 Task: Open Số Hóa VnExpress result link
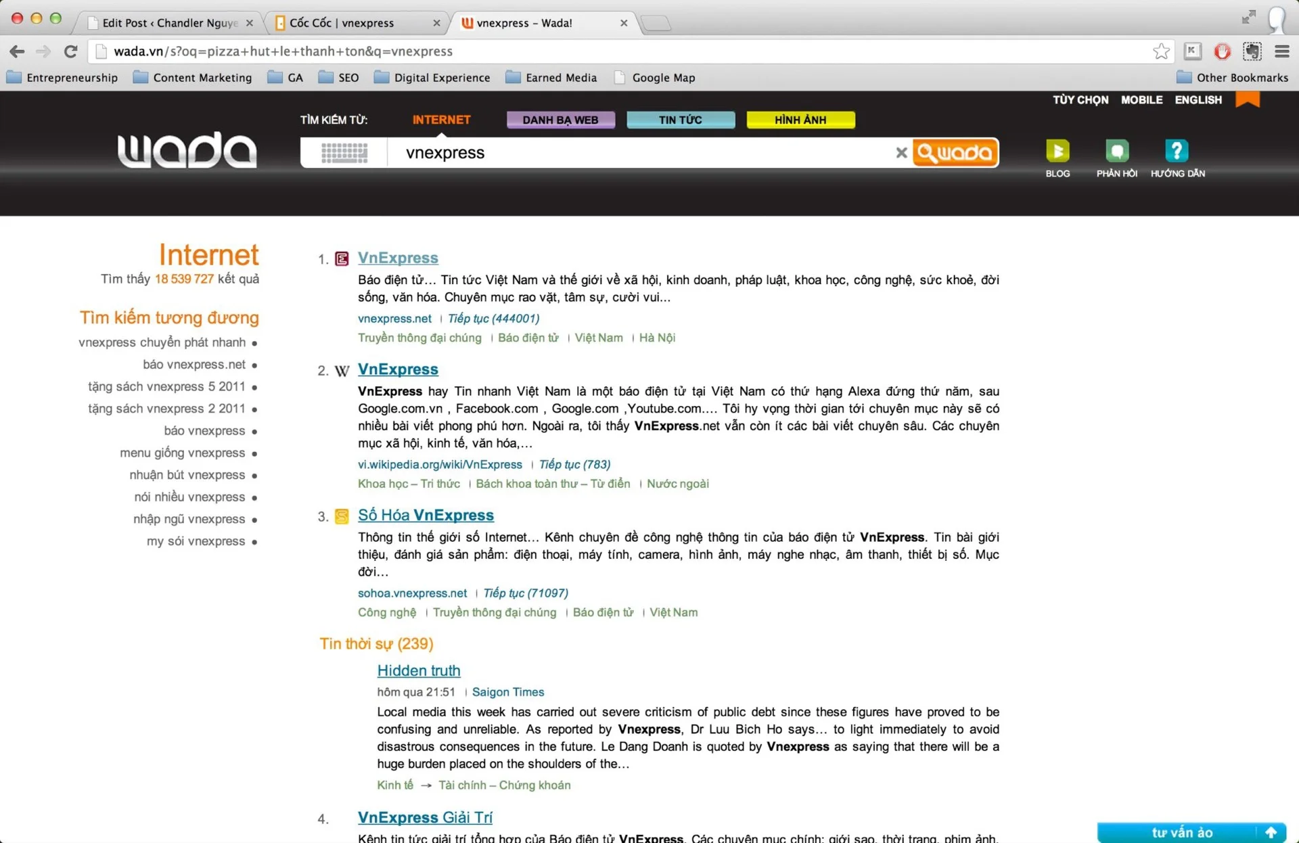coord(426,516)
